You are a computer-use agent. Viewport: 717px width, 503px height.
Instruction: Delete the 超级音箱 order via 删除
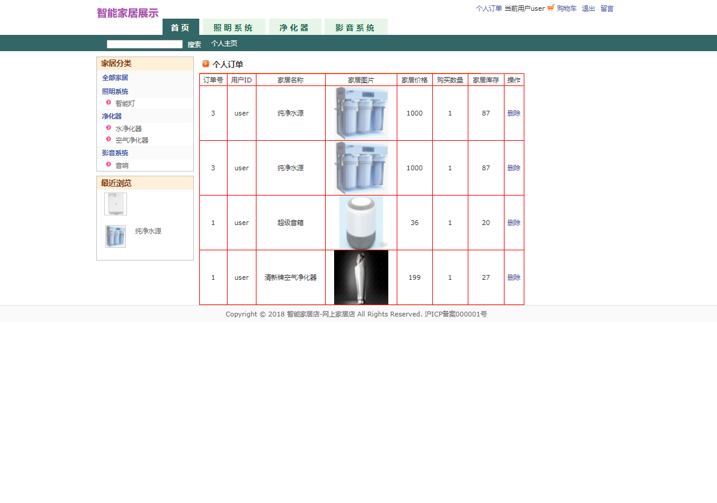click(514, 223)
